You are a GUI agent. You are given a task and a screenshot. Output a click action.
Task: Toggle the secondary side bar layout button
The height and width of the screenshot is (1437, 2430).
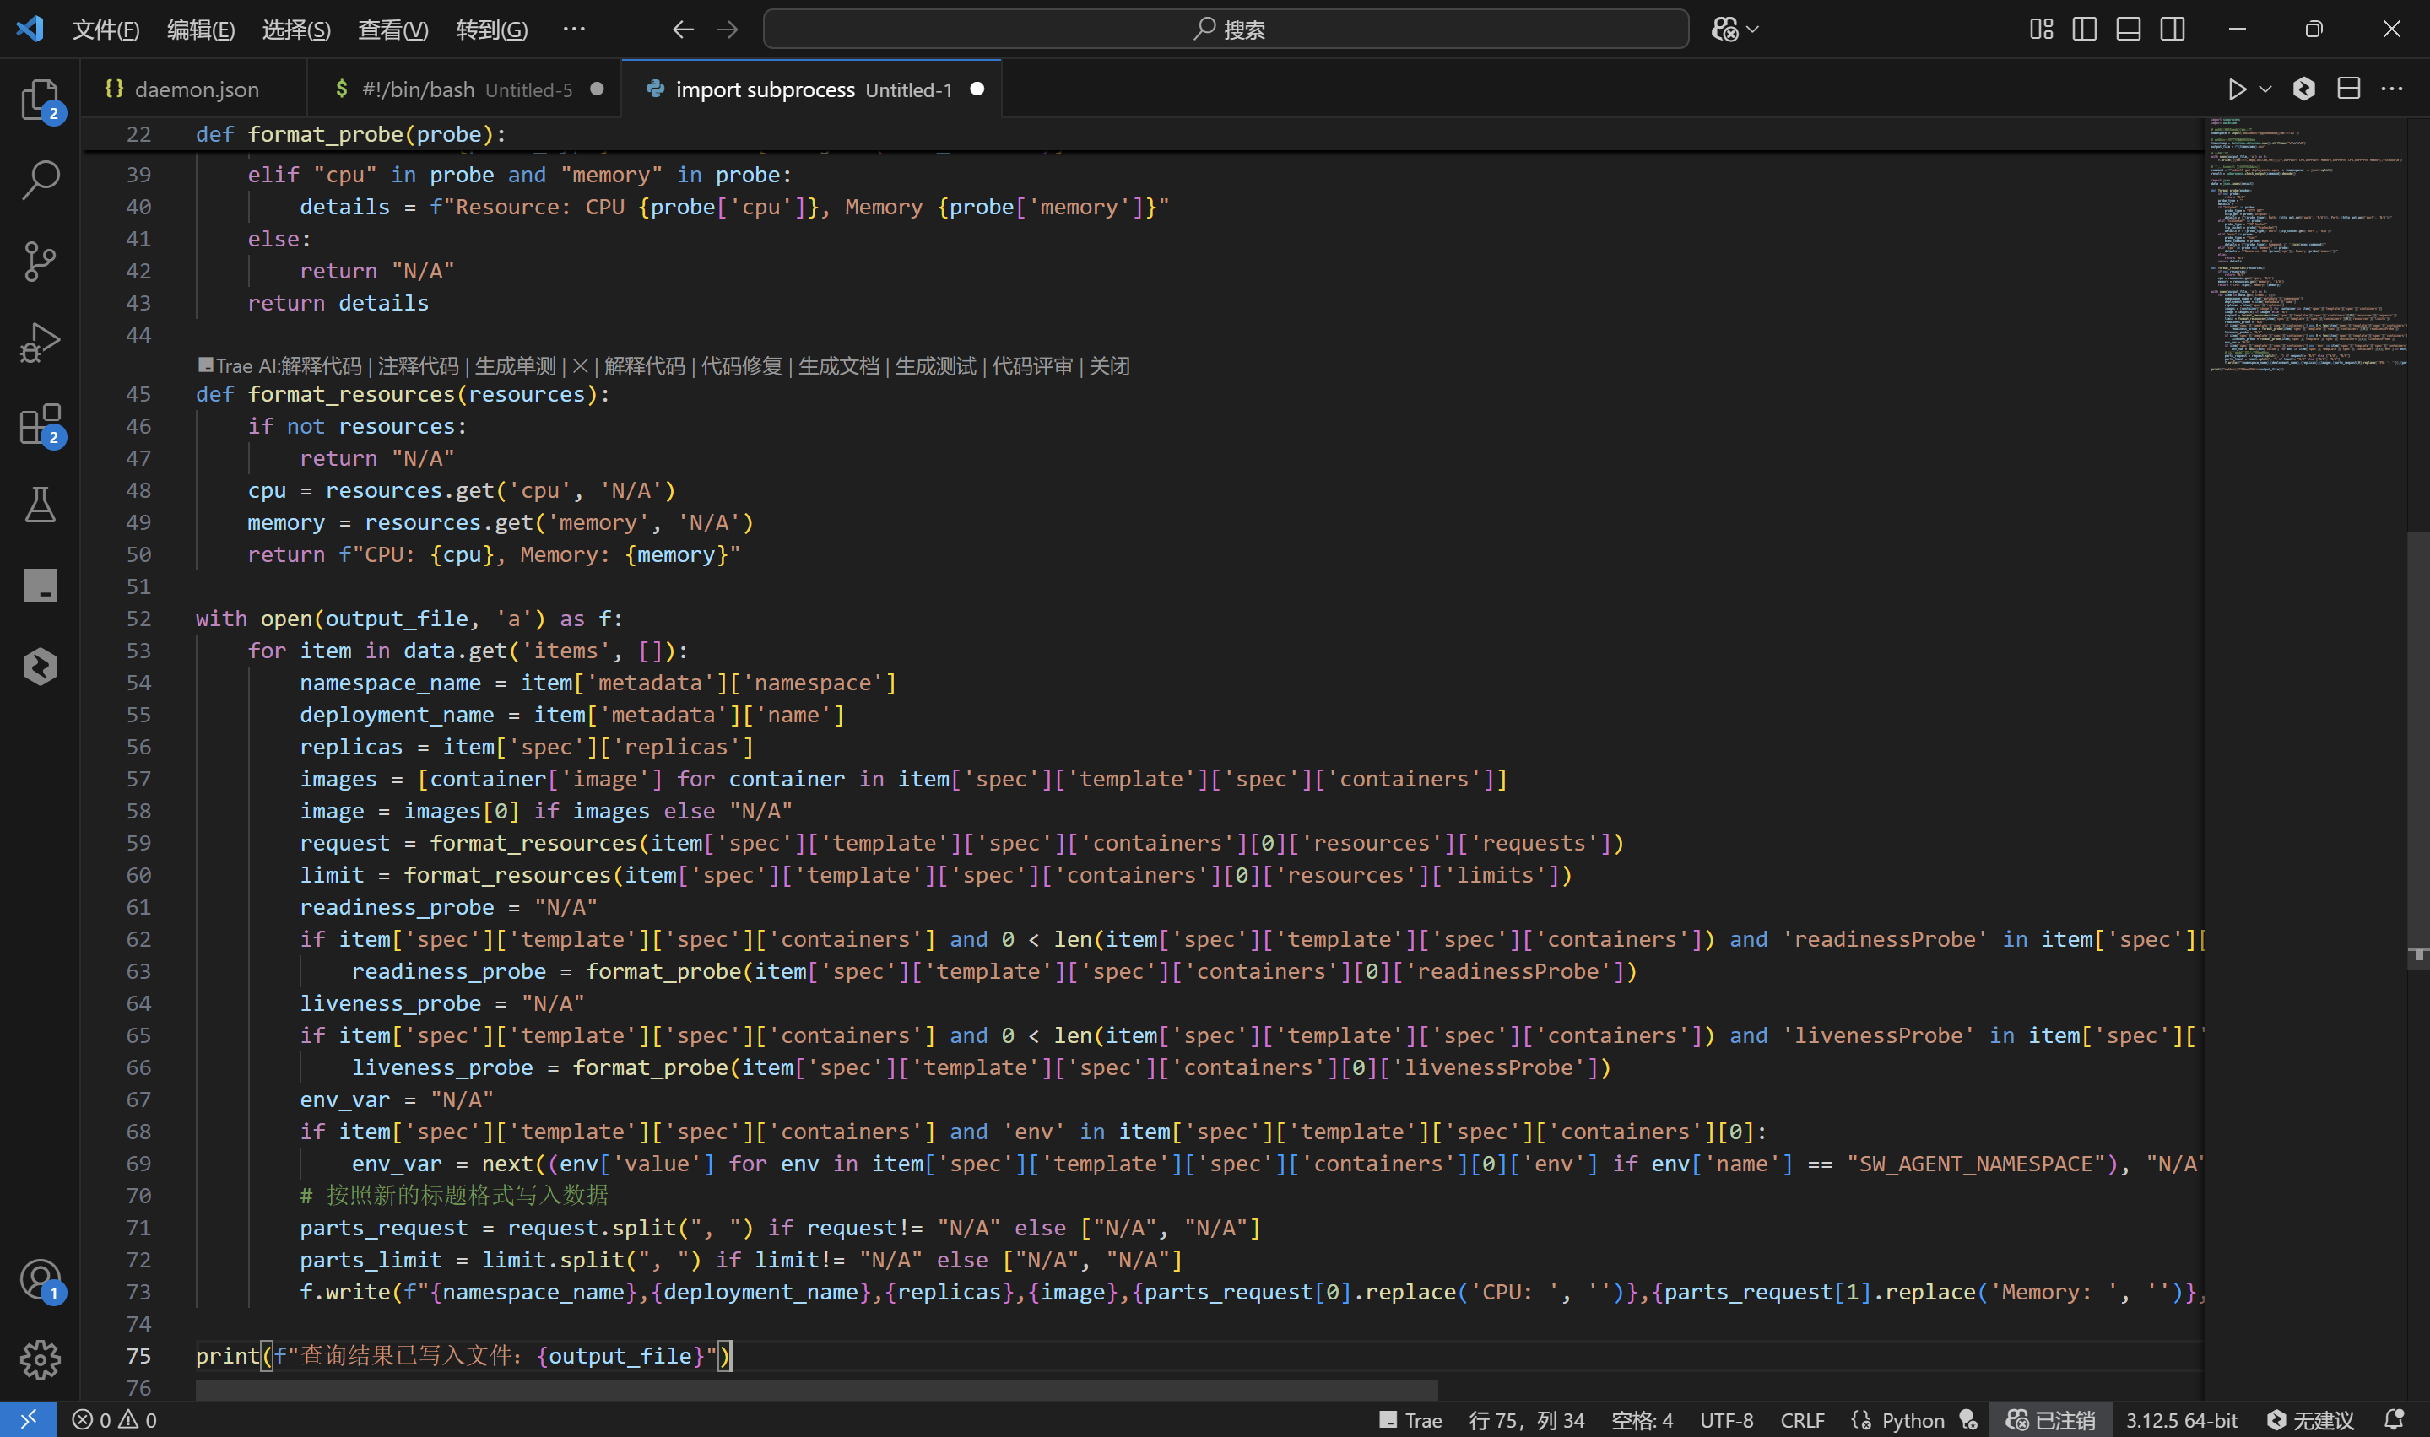[2172, 29]
